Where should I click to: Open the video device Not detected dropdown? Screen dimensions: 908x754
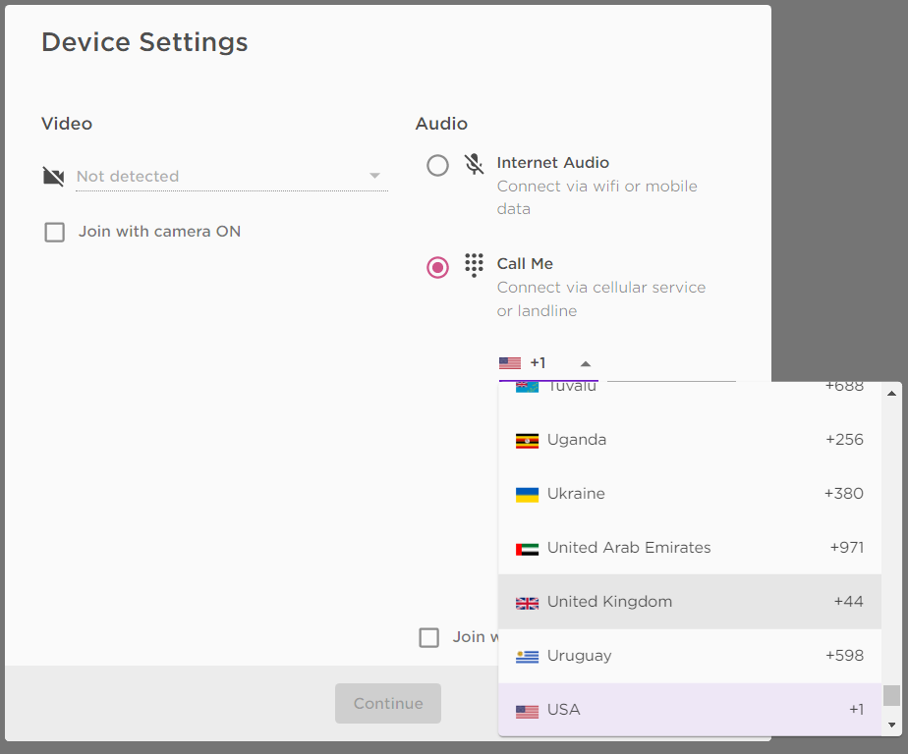point(232,176)
